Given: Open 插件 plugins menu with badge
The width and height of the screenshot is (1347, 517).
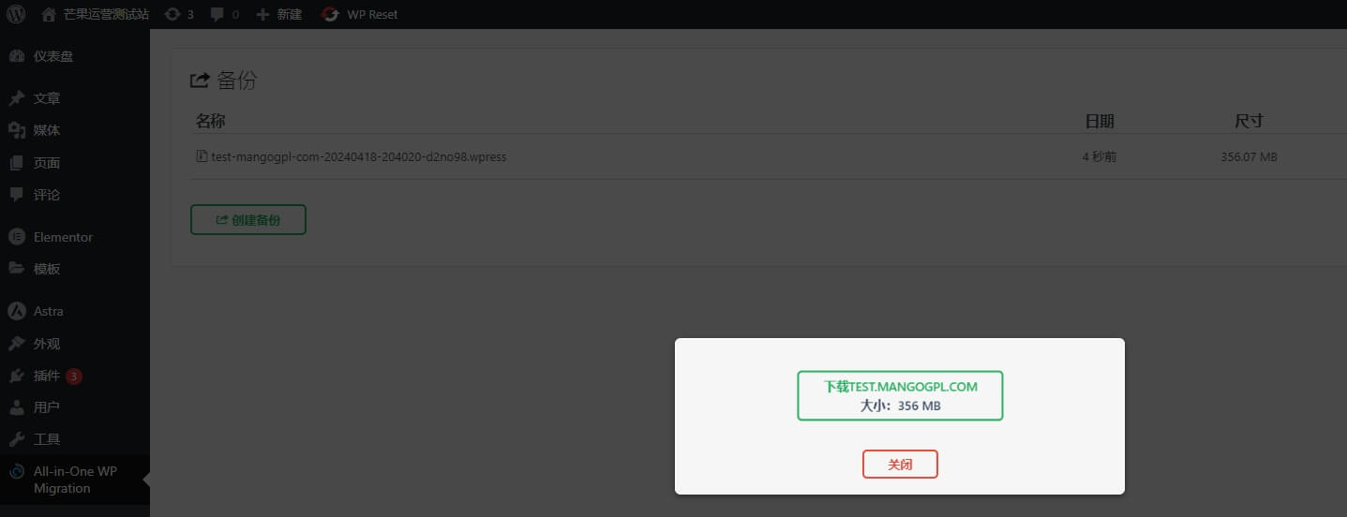Looking at the screenshot, I should [x=75, y=376].
